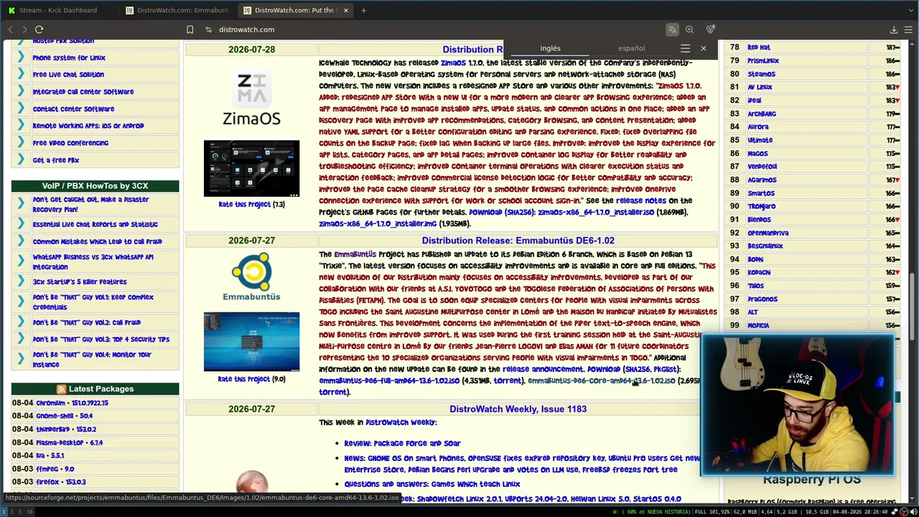Image resolution: width=919 pixels, height=517 pixels.
Task: Open the gnome-shell 50.4 package link
Action: [x=64, y=416]
